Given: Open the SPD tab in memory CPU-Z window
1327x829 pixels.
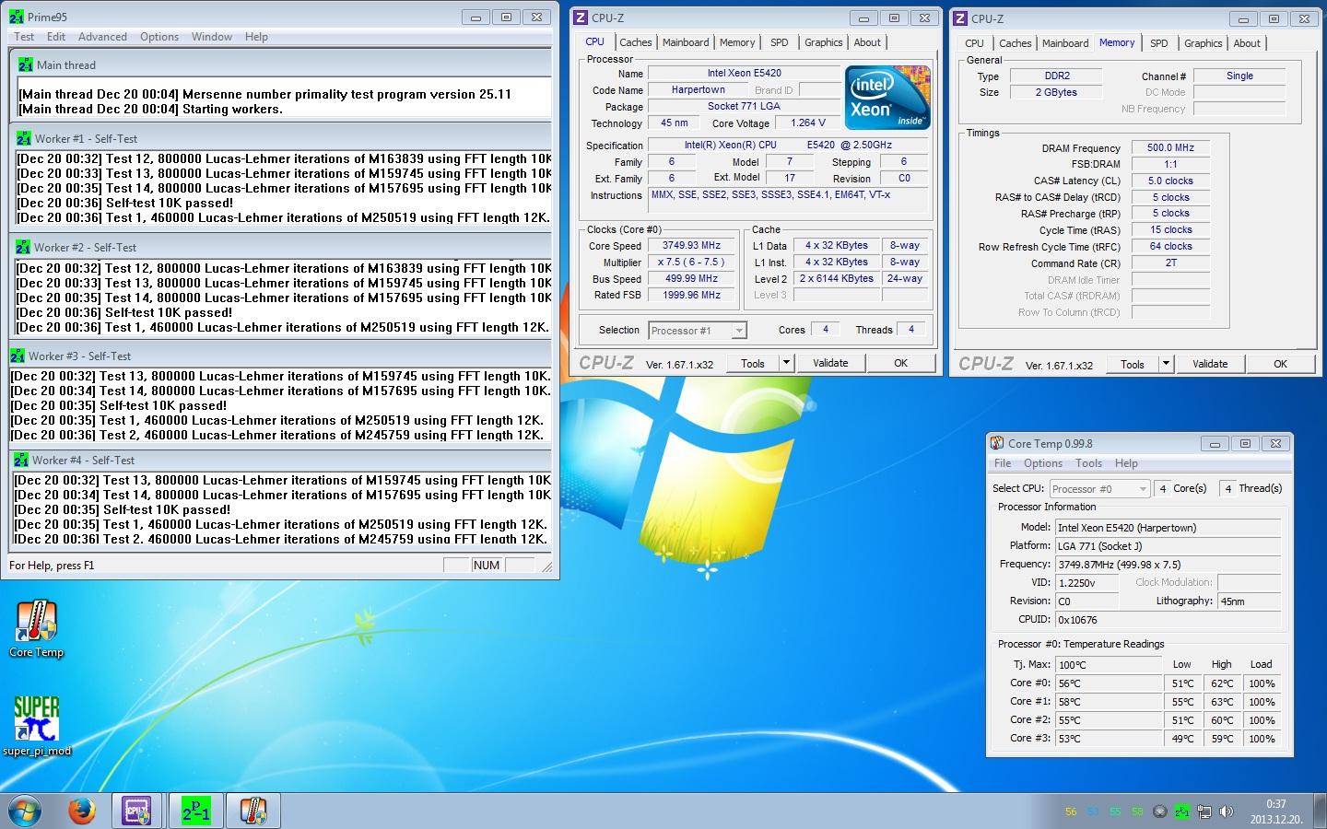Looking at the screenshot, I should tap(1158, 43).
